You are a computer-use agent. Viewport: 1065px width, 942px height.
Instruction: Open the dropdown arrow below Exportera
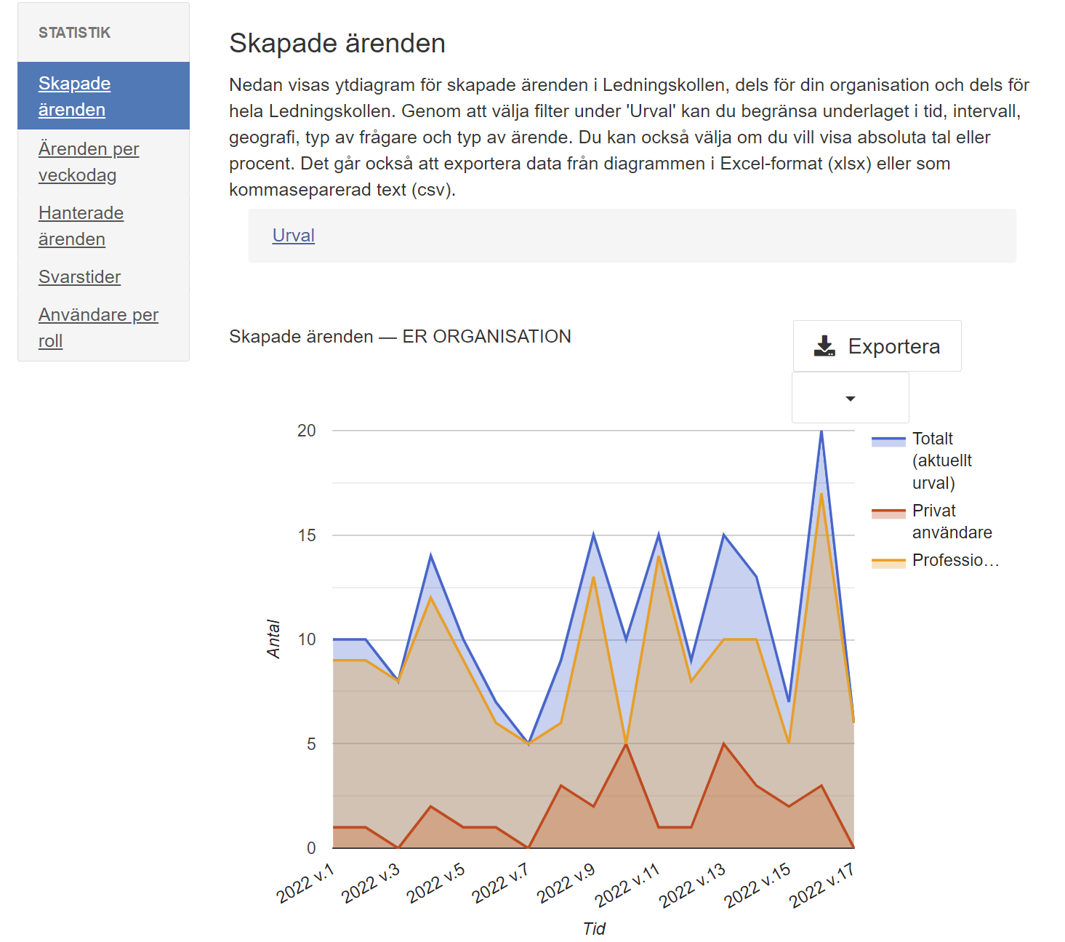pyautogui.click(x=850, y=398)
